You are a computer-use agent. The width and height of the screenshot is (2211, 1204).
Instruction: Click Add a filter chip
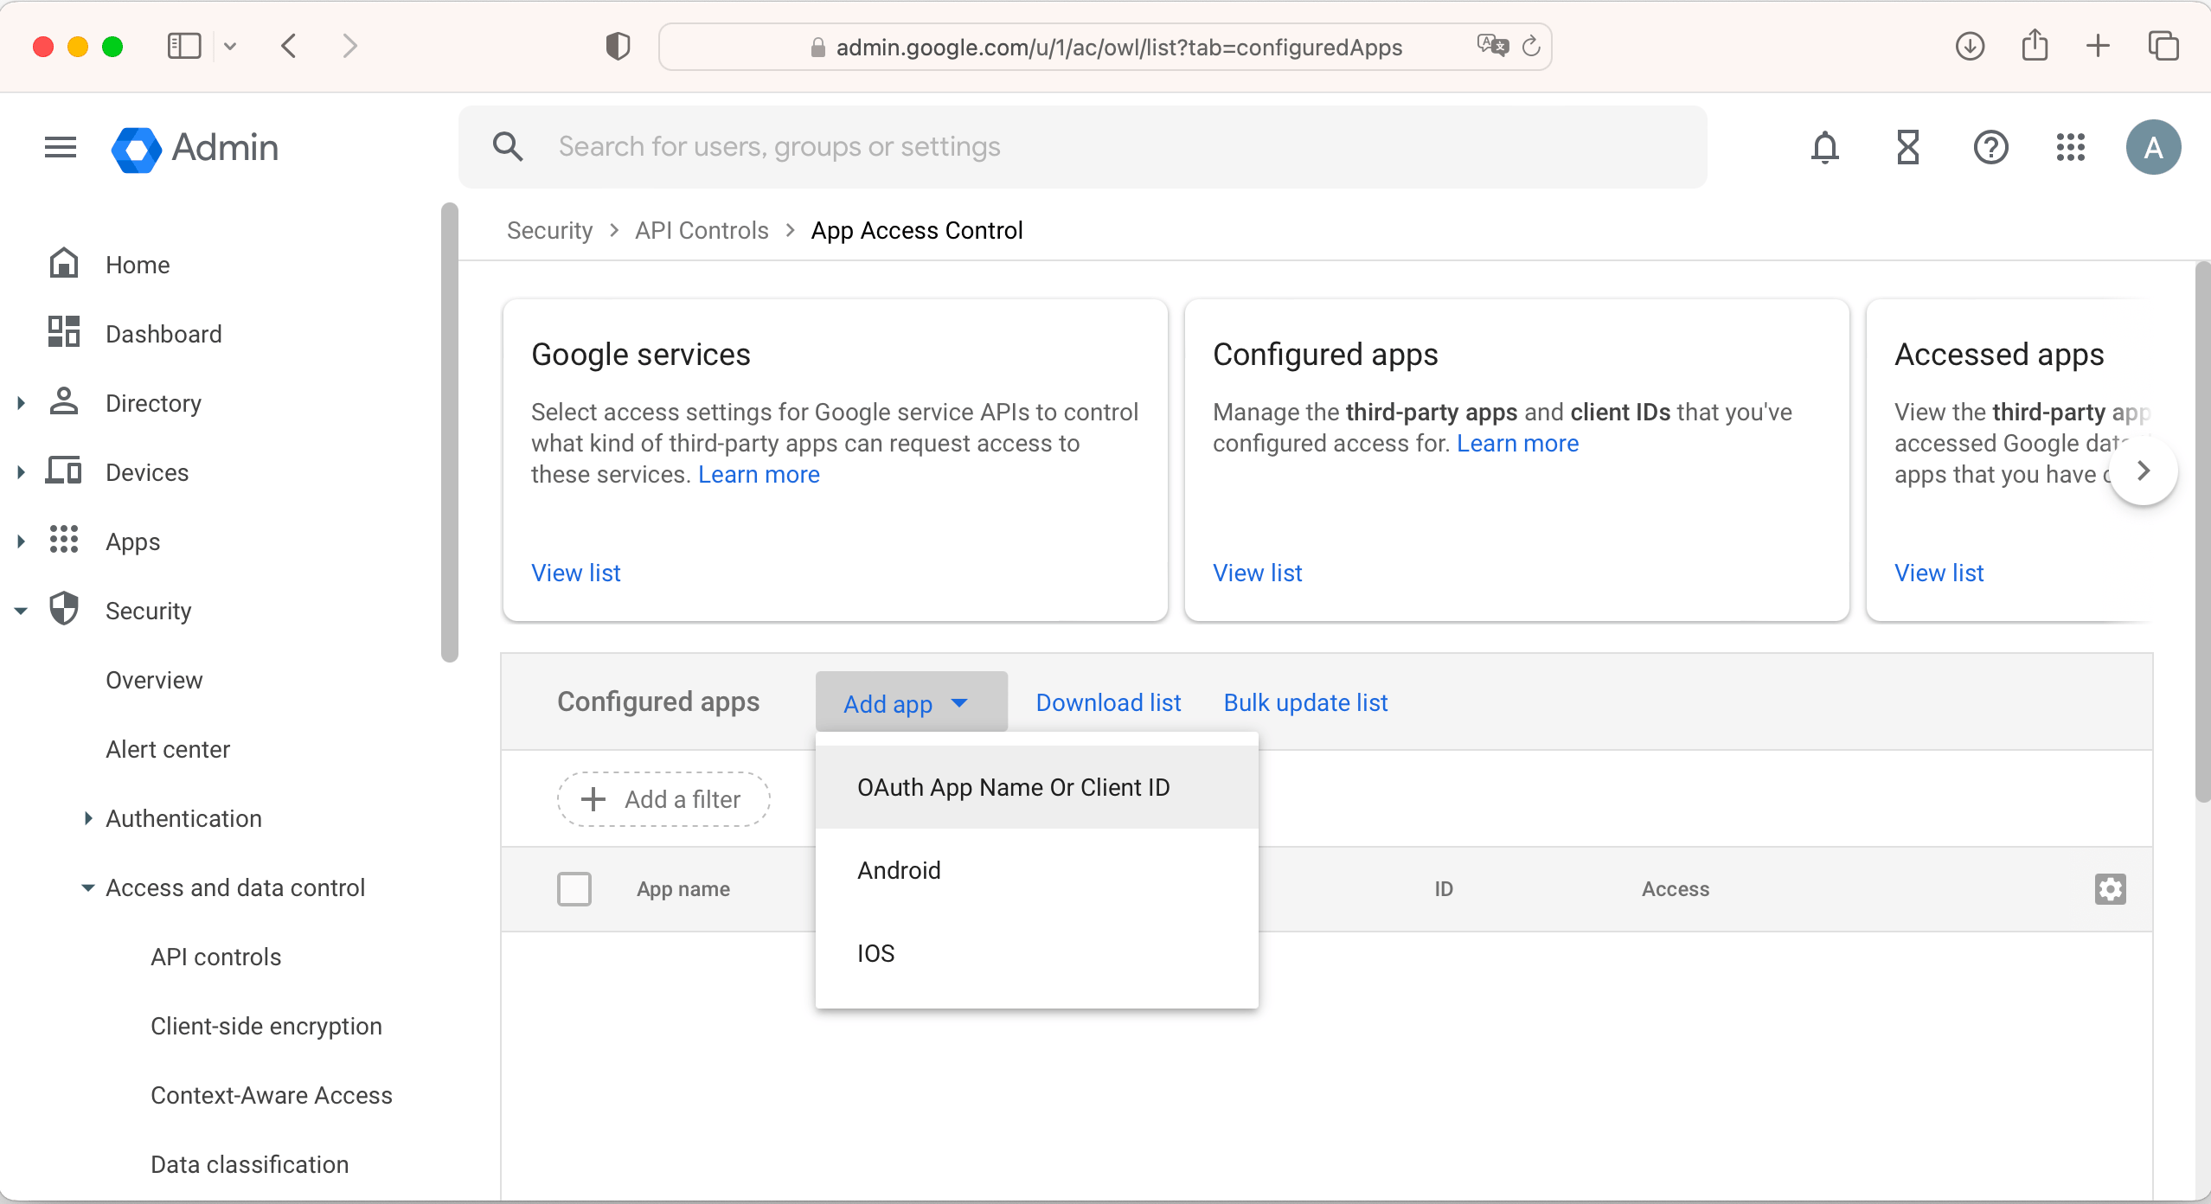coord(663,799)
